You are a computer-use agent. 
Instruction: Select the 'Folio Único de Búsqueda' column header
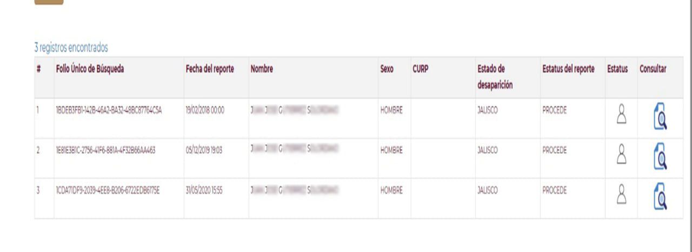coord(90,69)
